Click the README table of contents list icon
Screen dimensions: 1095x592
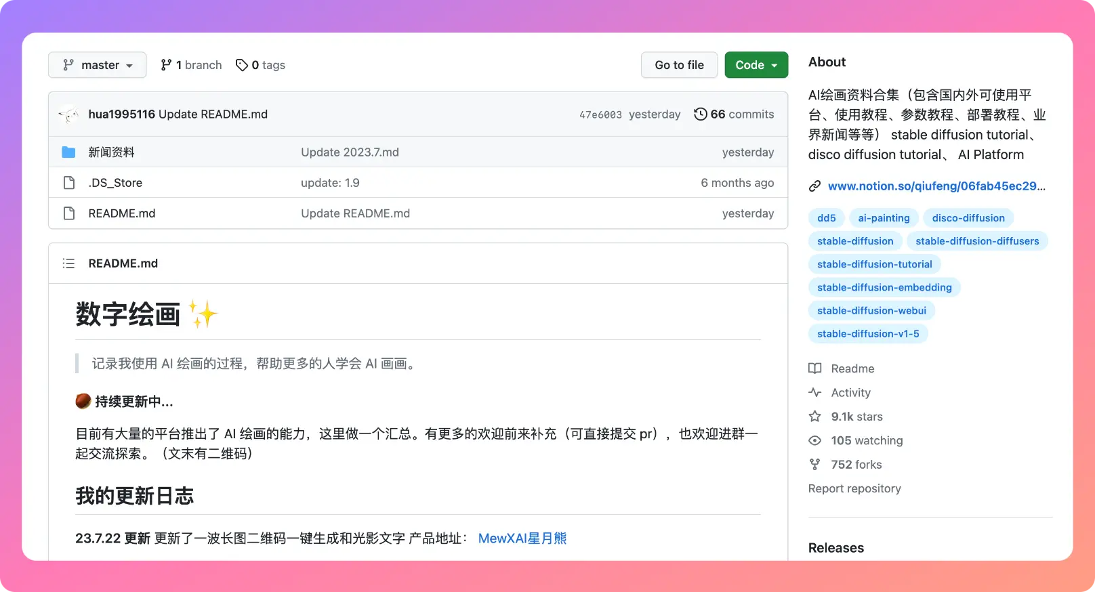click(x=68, y=263)
